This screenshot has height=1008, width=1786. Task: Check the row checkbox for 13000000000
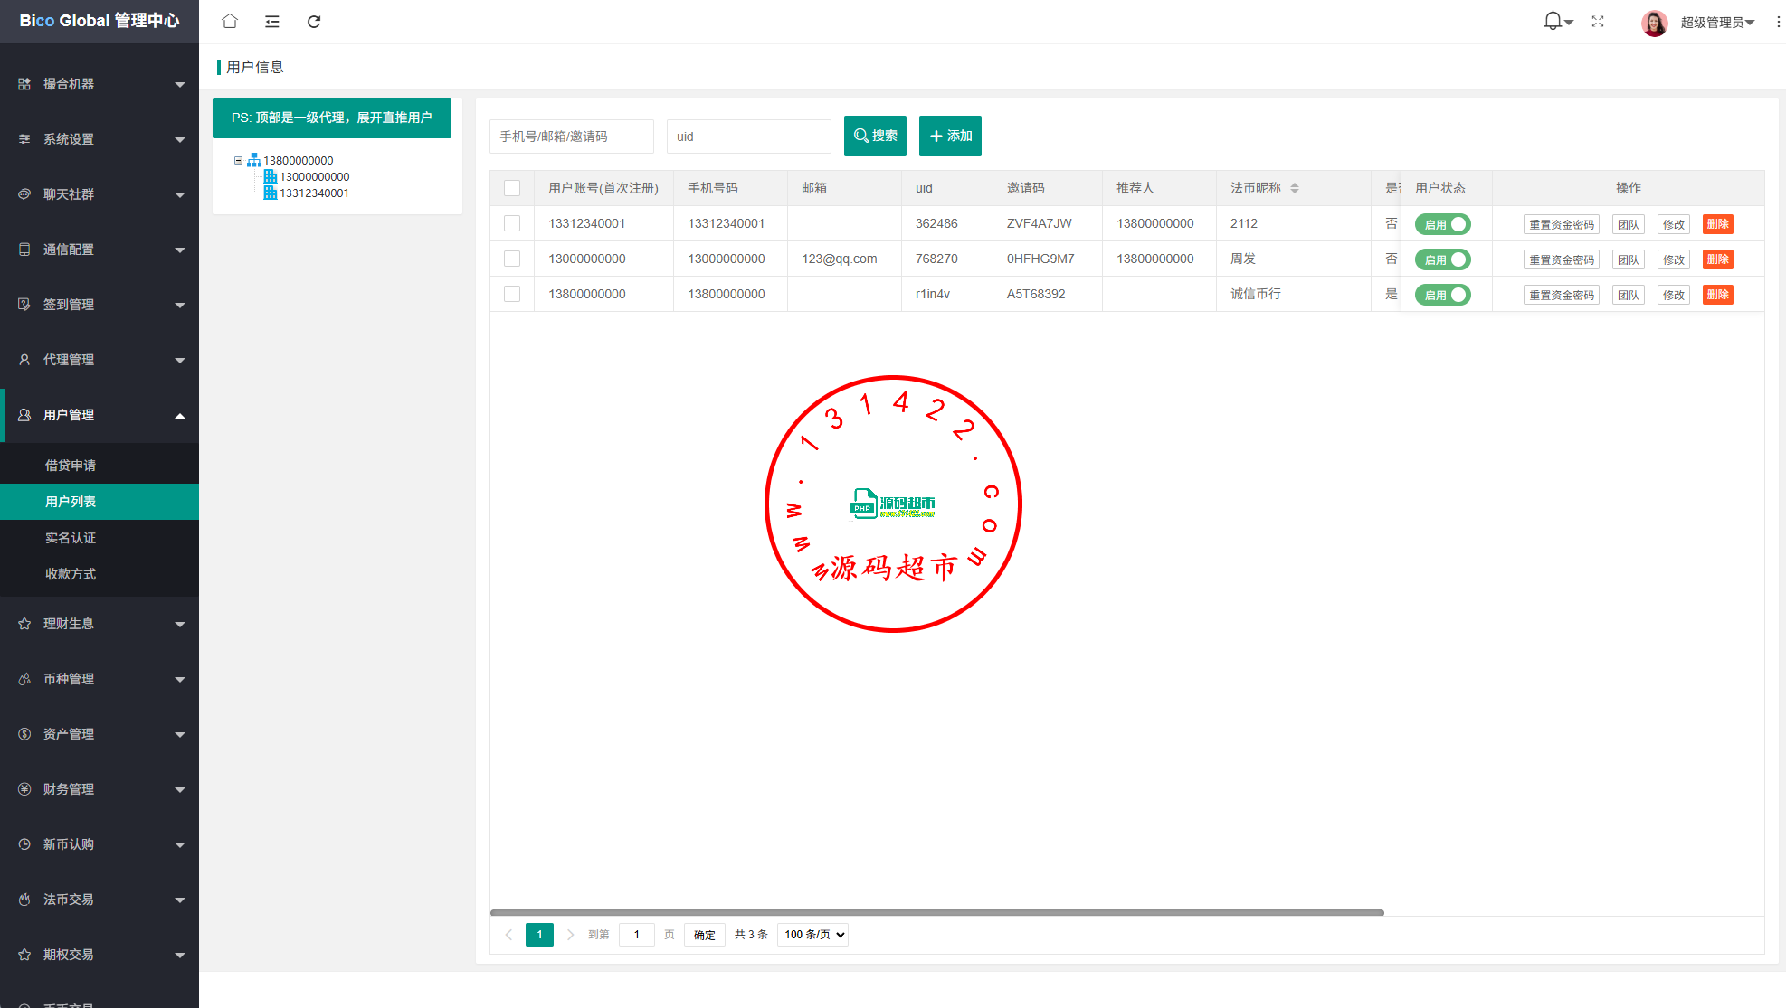click(512, 259)
